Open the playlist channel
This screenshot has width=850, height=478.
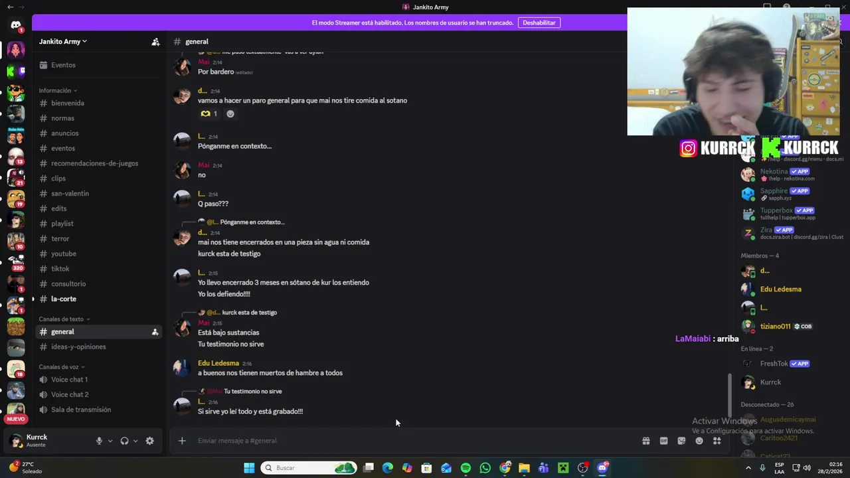coord(62,224)
